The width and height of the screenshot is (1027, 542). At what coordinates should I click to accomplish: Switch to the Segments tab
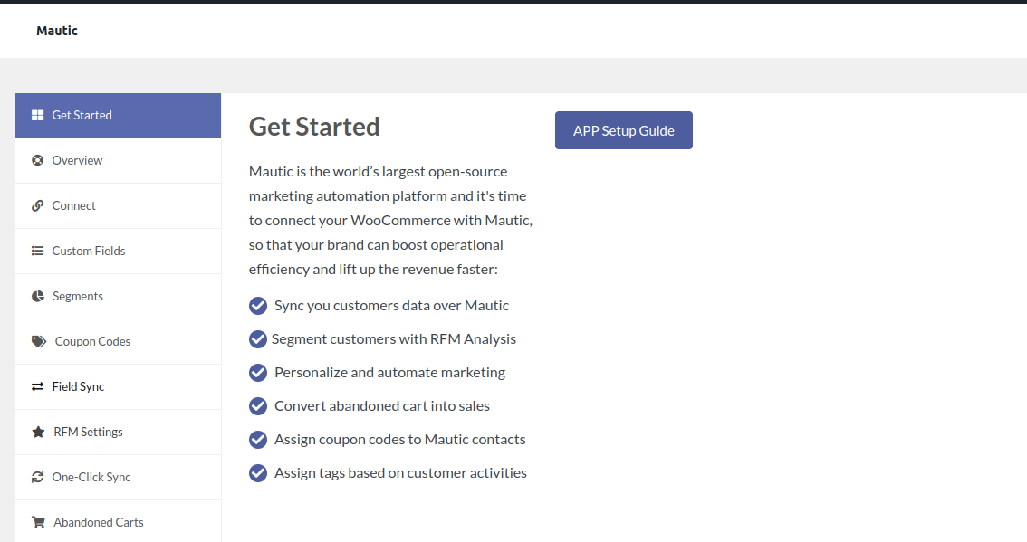click(118, 296)
